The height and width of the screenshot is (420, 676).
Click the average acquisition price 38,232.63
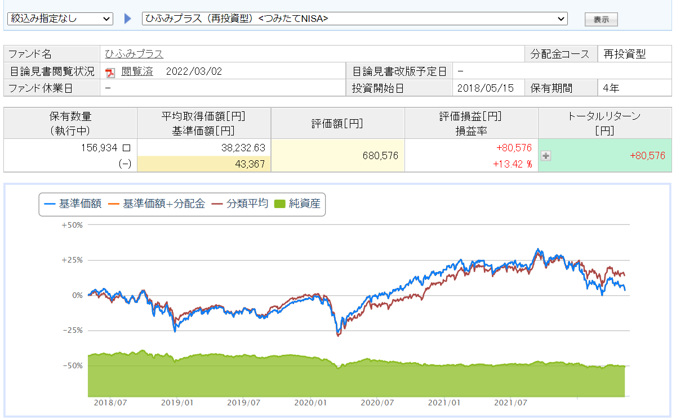[243, 147]
